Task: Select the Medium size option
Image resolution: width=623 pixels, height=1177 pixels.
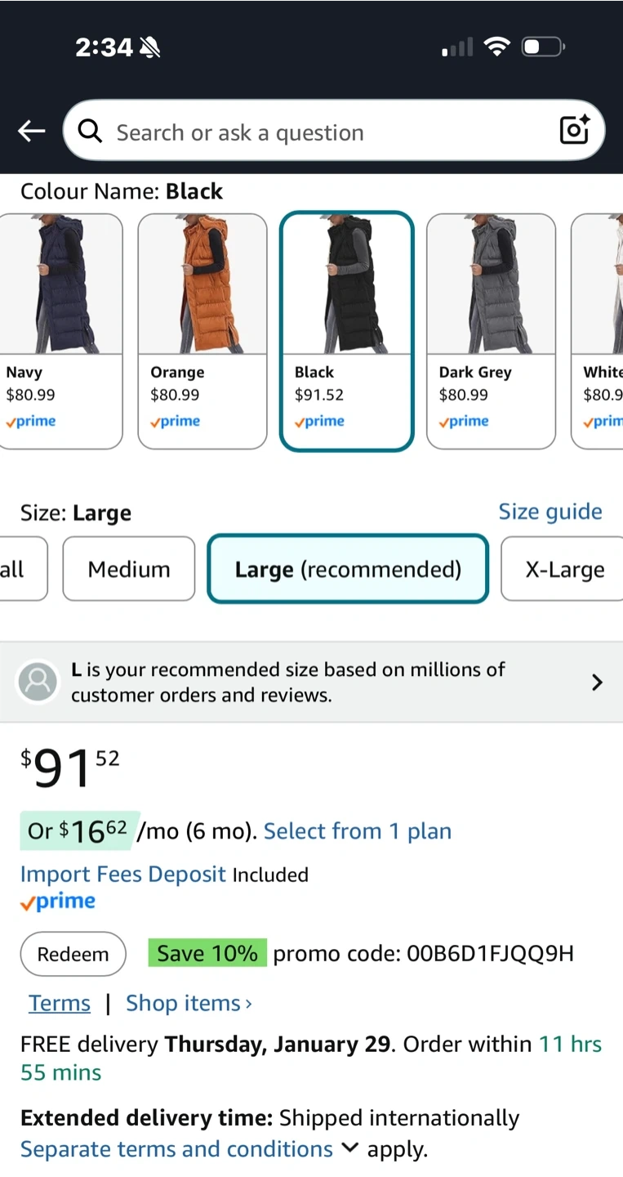Action: [x=129, y=569]
